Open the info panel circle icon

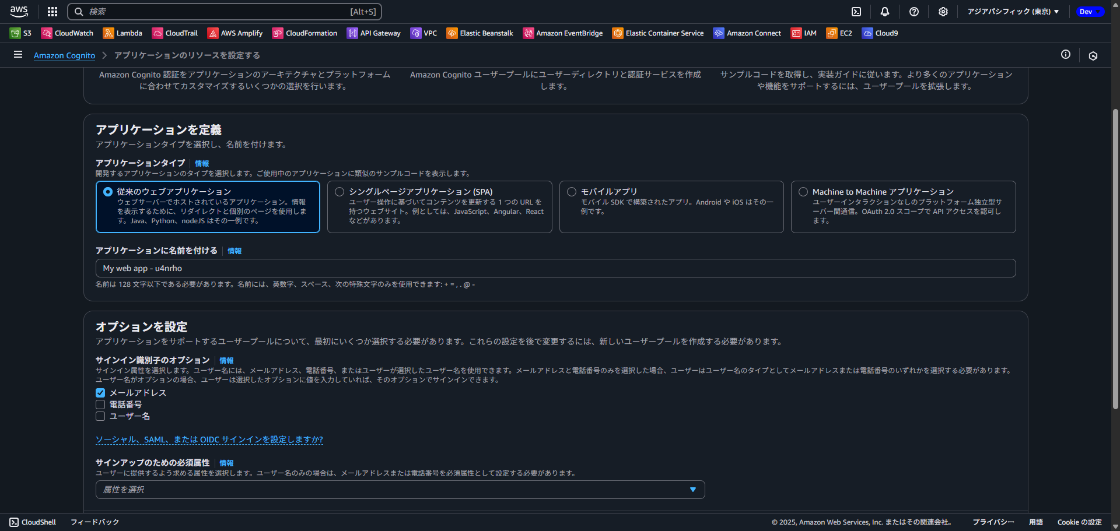[1066, 54]
